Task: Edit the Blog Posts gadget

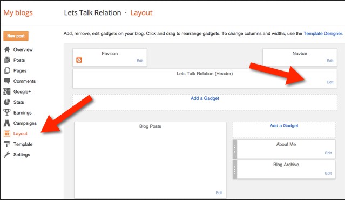Action: coord(219,193)
